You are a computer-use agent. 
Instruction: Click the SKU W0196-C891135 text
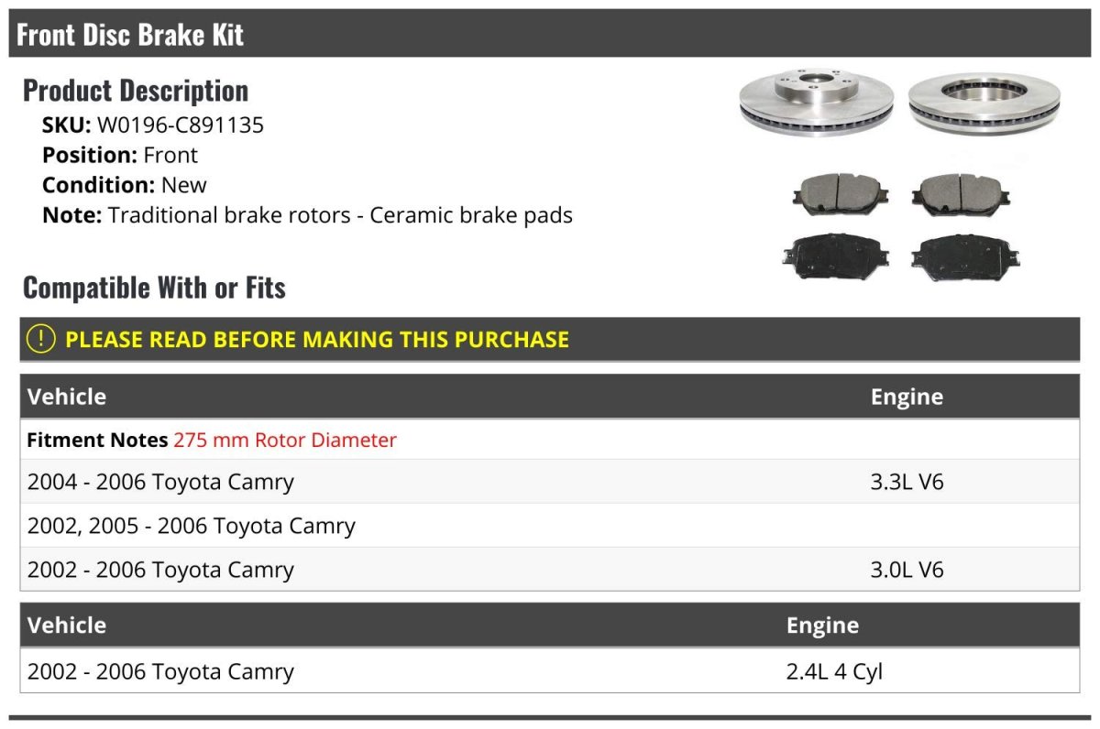click(153, 125)
